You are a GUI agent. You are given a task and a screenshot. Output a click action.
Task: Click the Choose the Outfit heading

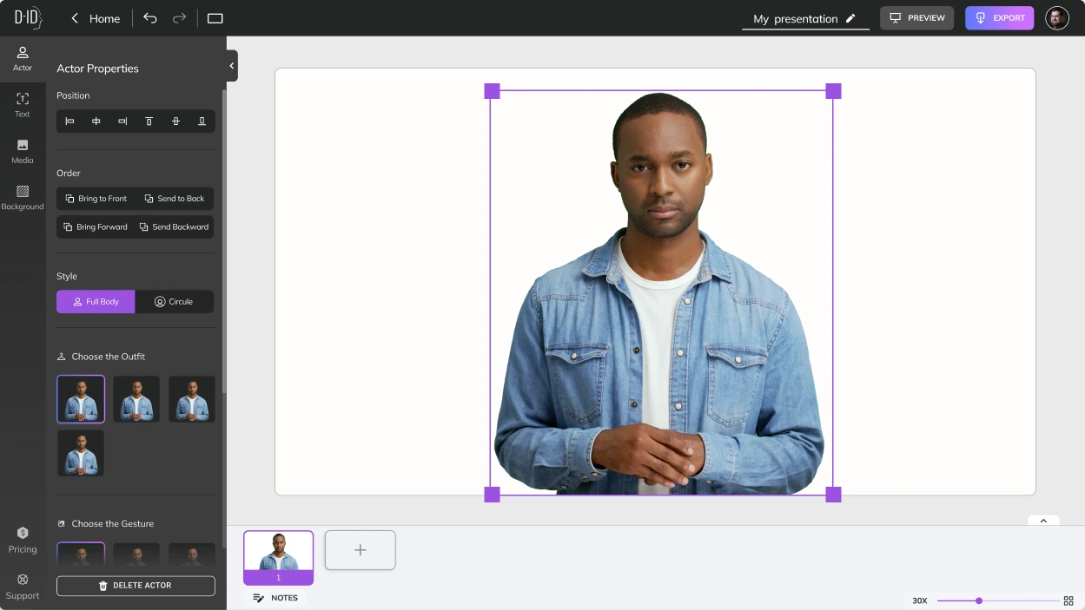click(x=109, y=357)
